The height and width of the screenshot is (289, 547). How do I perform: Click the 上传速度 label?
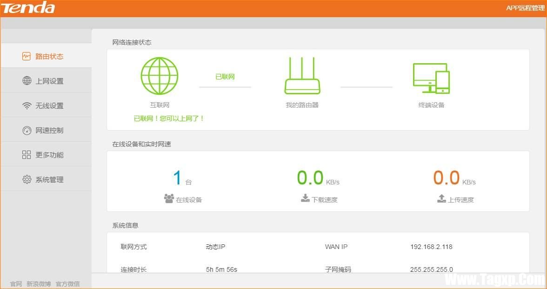click(x=461, y=200)
